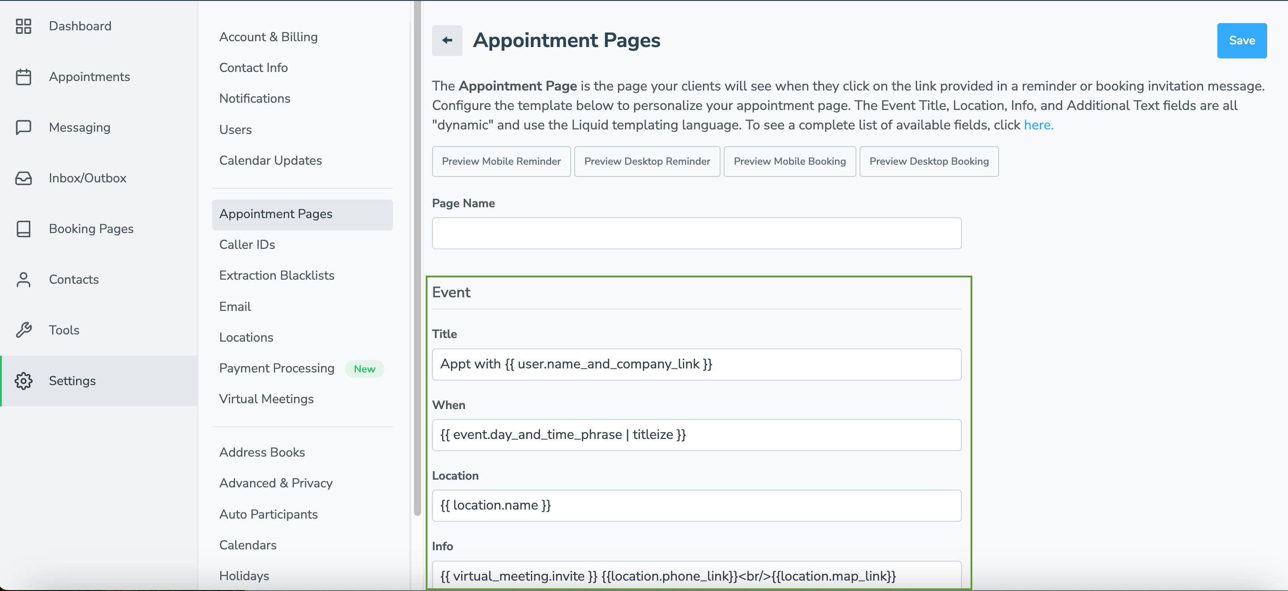Click into the Page Name field
Viewport: 1288px width, 591px height.
[x=696, y=234]
